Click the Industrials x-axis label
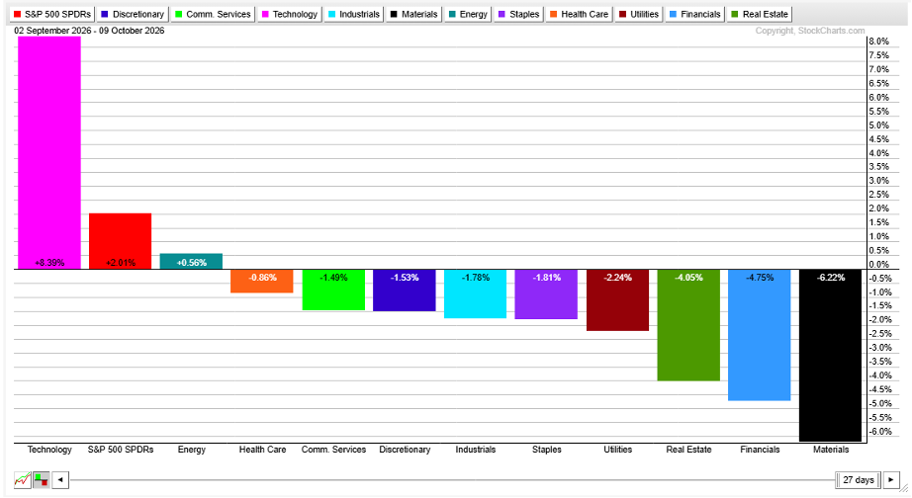Viewport: 912px width, 498px height. pos(476,450)
